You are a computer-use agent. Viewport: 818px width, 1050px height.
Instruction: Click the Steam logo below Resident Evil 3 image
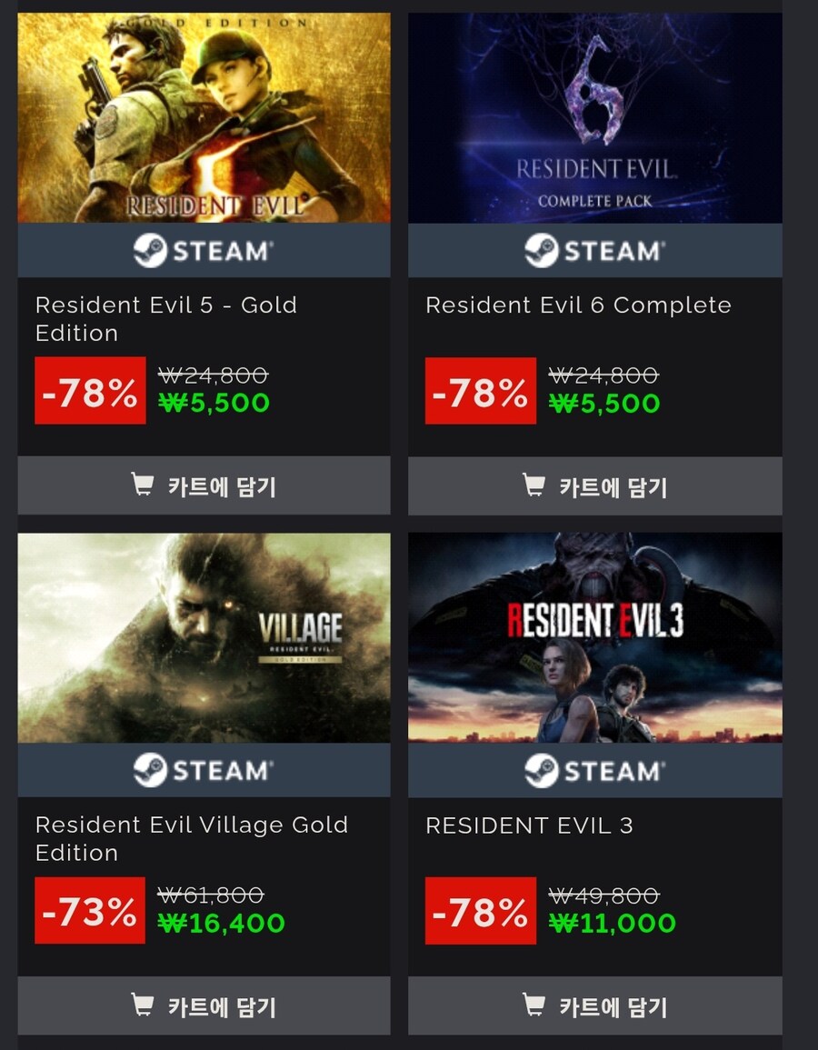594,771
